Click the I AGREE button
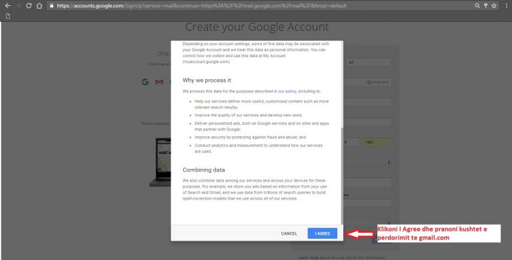Image resolution: width=512 pixels, height=260 pixels. click(322, 233)
